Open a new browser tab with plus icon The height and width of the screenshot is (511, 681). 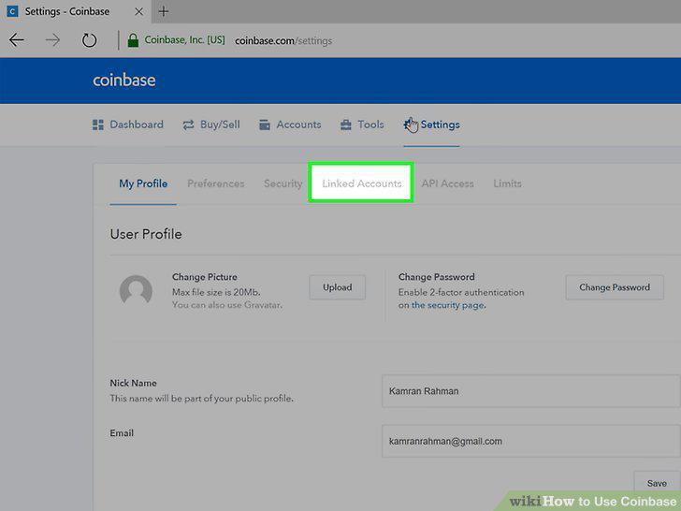164,12
